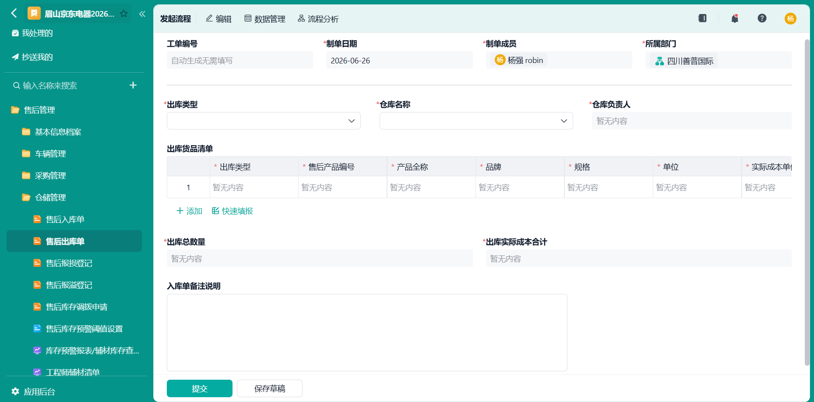The height and width of the screenshot is (402, 814).
Task: Open the 仓库名称 dropdown
Action: (x=476, y=121)
